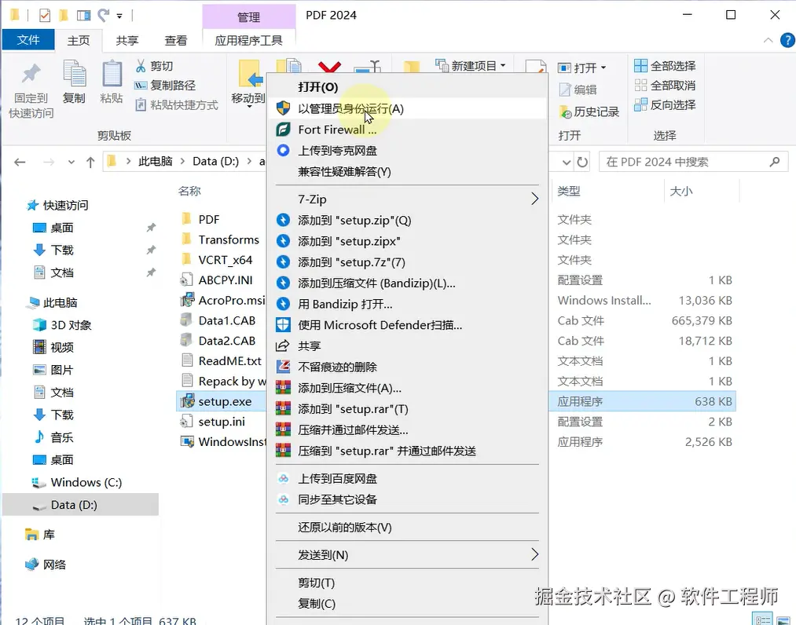Viewport: 796px width, 625px height.
Task: Compress and email WinRAR entry
Action: [x=407, y=430]
